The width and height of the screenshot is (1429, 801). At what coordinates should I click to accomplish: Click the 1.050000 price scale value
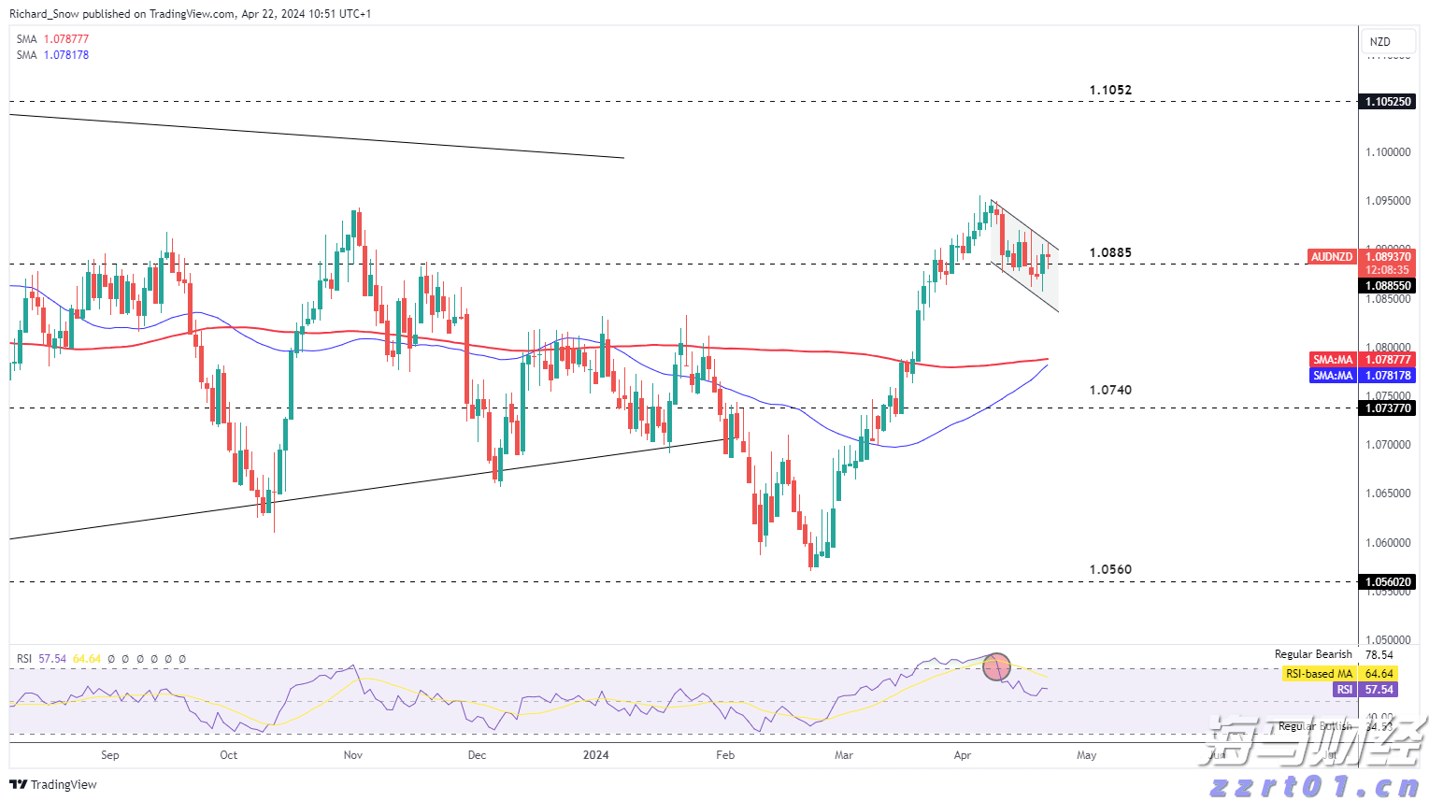point(1388,640)
